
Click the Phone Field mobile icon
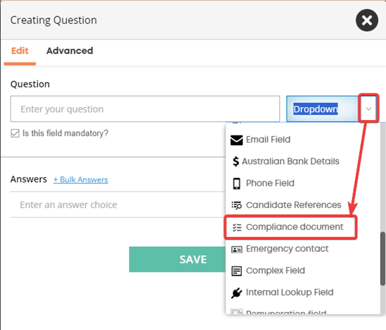236,183
